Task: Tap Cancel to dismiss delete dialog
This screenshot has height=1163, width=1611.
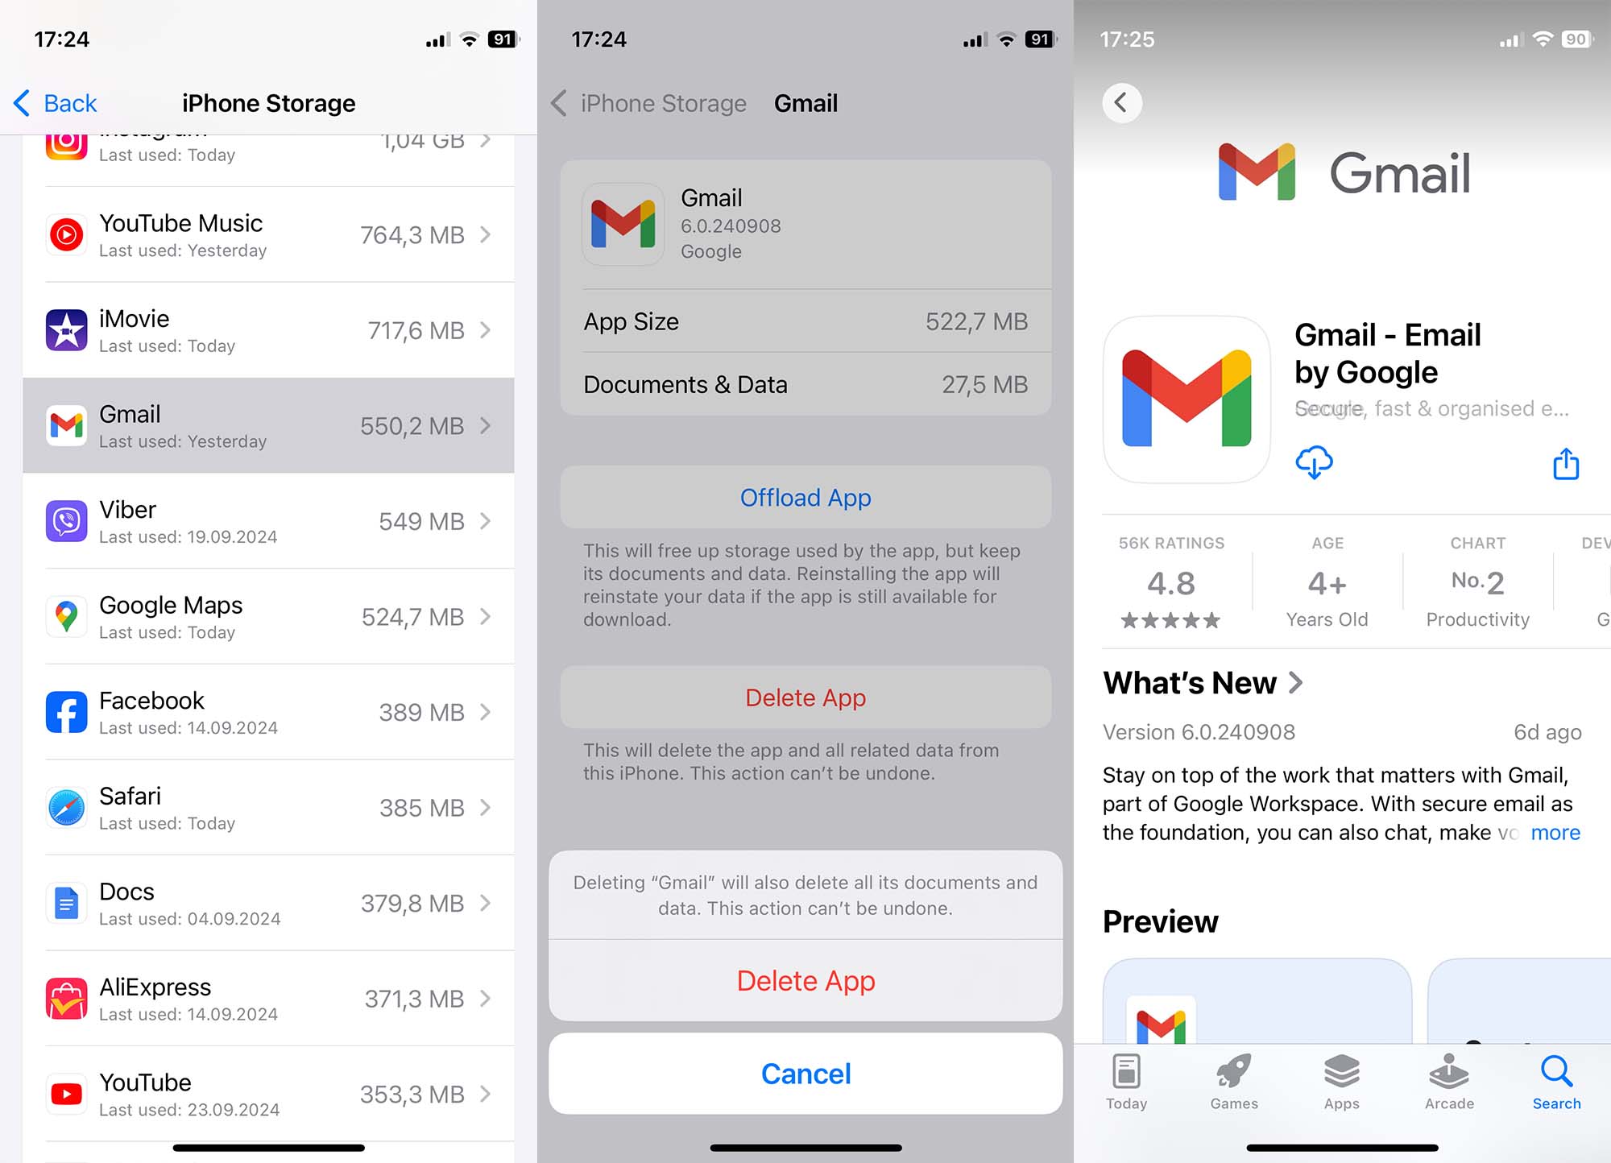Action: point(805,1072)
